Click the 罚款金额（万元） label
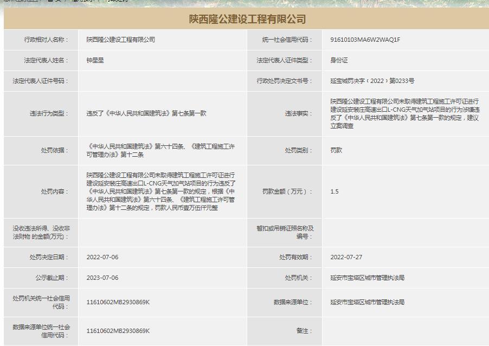 click(287, 191)
